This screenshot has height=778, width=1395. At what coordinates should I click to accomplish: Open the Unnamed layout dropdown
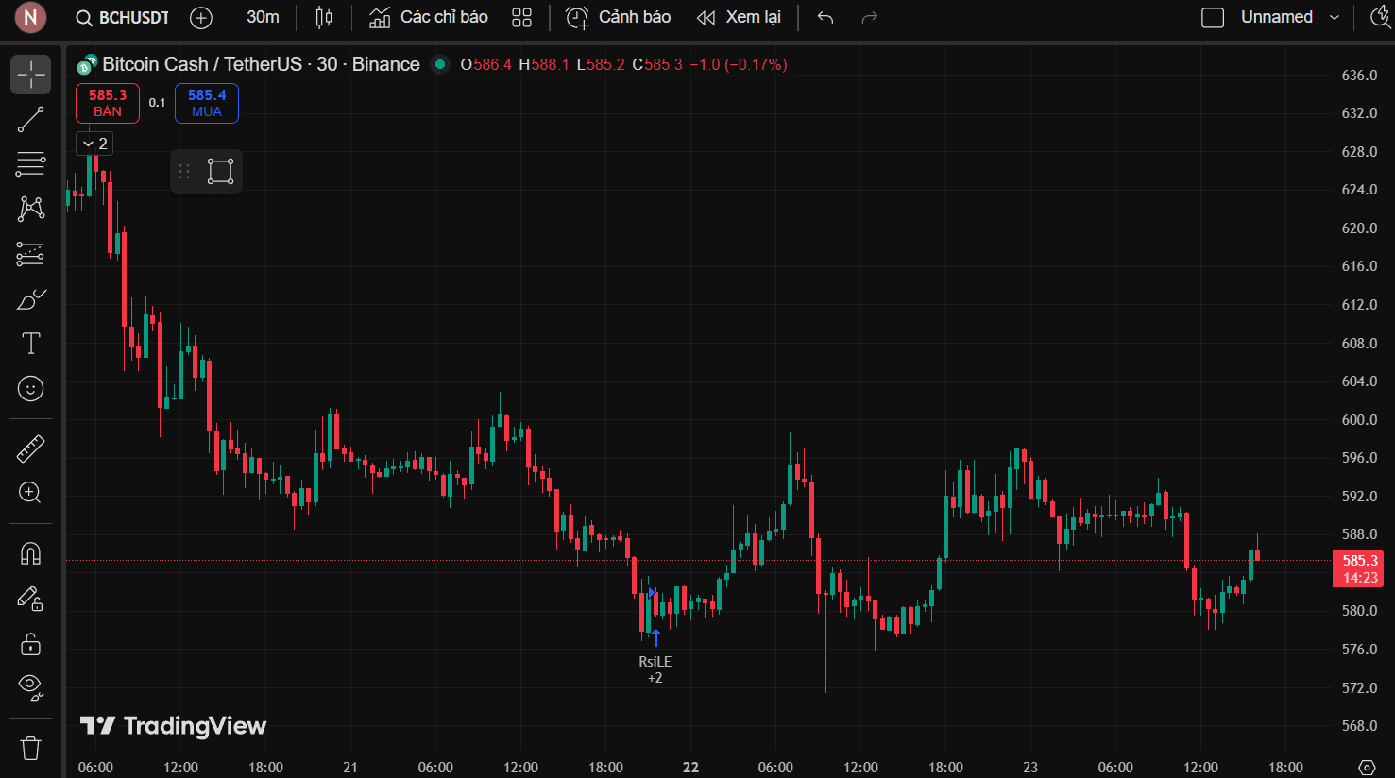(1289, 18)
